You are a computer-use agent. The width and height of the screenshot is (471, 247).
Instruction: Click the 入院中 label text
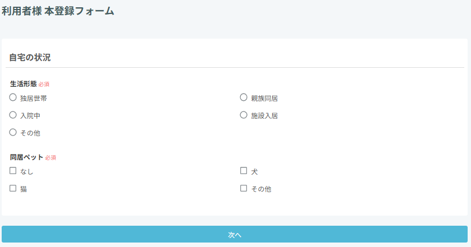pos(30,116)
